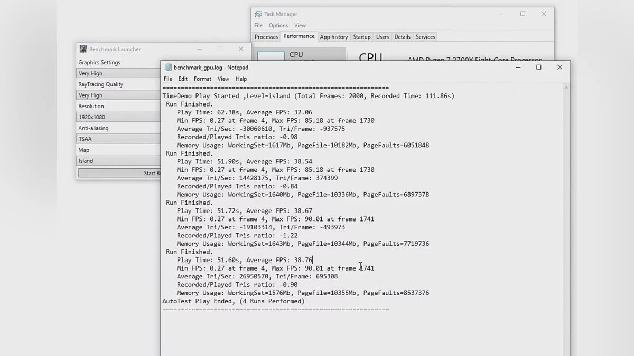Screen dimensions: 634x356
Task: Click 'Tris ratio: -1.22' line
Action: (x=237, y=235)
